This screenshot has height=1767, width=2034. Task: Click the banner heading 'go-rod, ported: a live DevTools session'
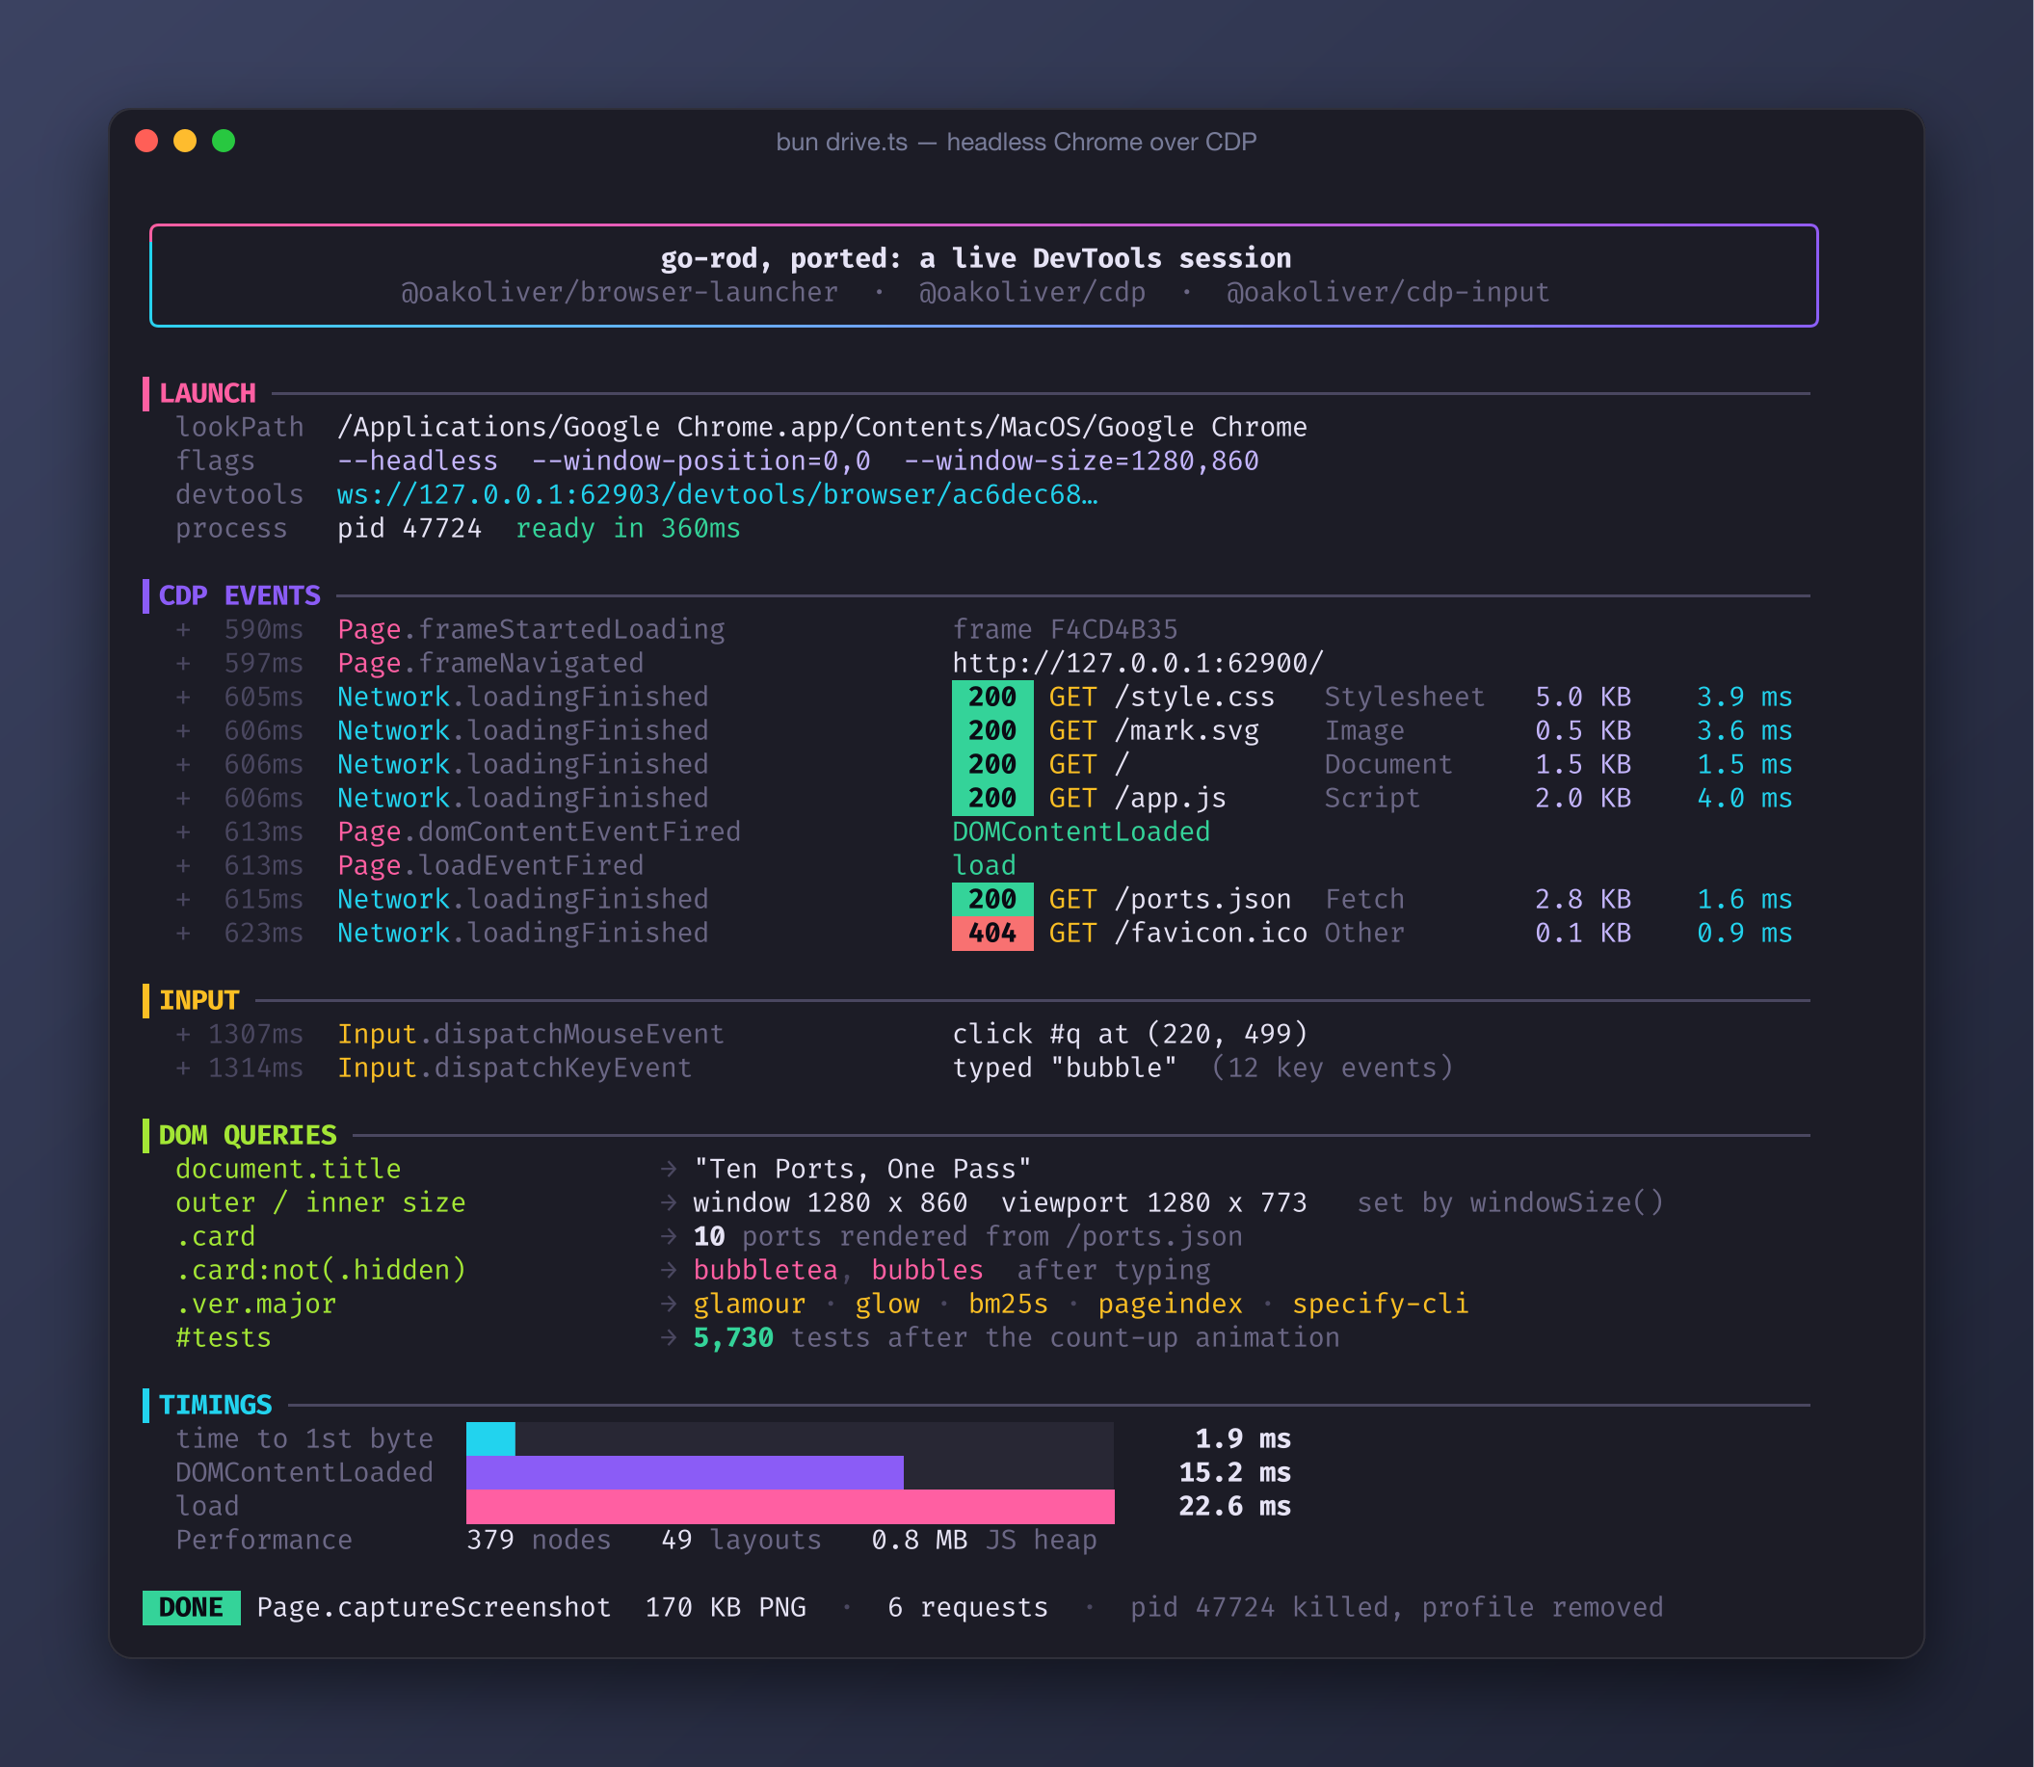coord(975,258)
